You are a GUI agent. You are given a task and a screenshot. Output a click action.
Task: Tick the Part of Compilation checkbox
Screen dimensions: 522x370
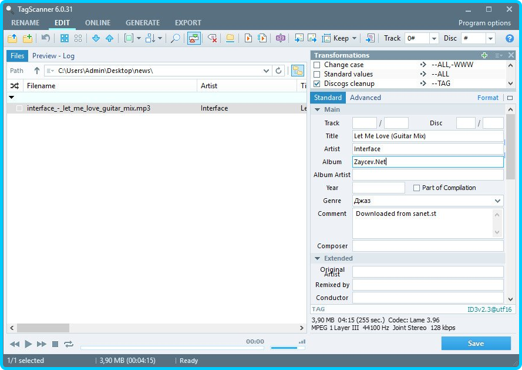tap(416, 188)
